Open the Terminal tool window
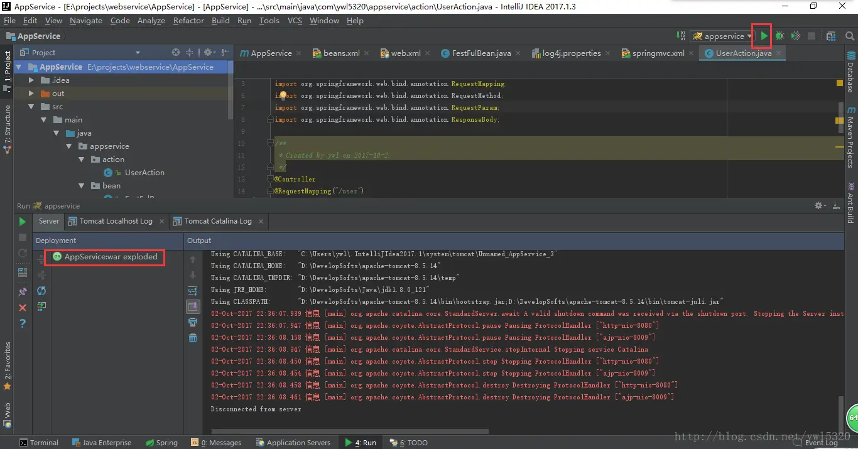858x449 pixels. click(x=38, y=443)
